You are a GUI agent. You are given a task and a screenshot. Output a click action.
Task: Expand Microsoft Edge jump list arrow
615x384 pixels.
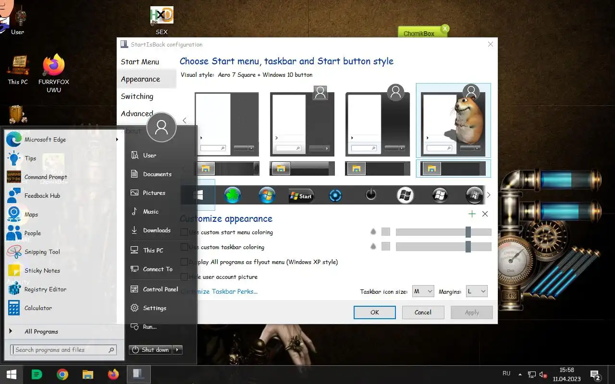pos(117,140)
